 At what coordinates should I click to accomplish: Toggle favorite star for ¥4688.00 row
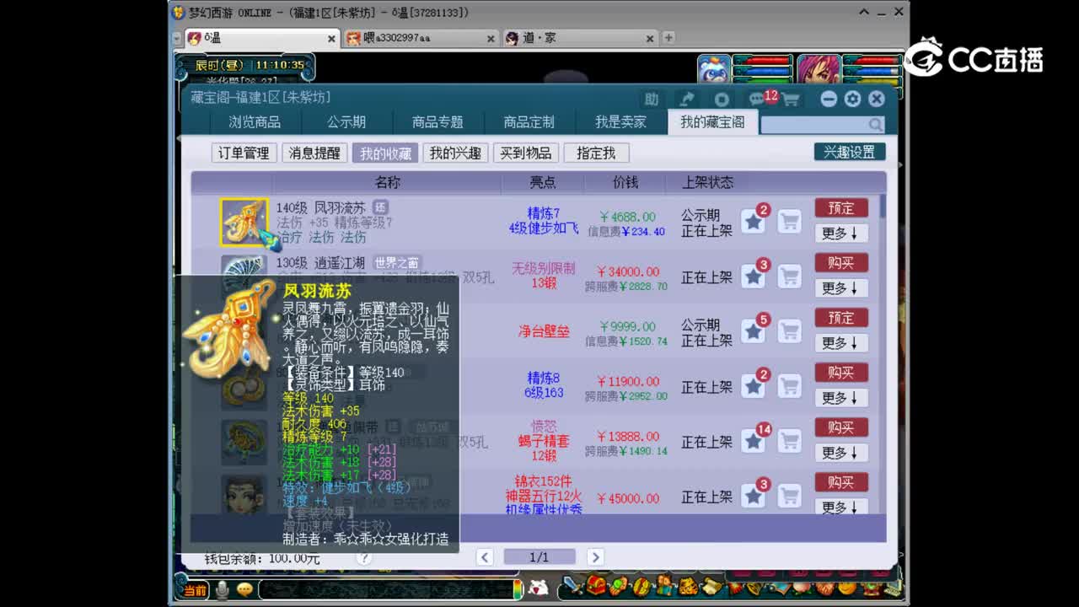click(753, 222)
